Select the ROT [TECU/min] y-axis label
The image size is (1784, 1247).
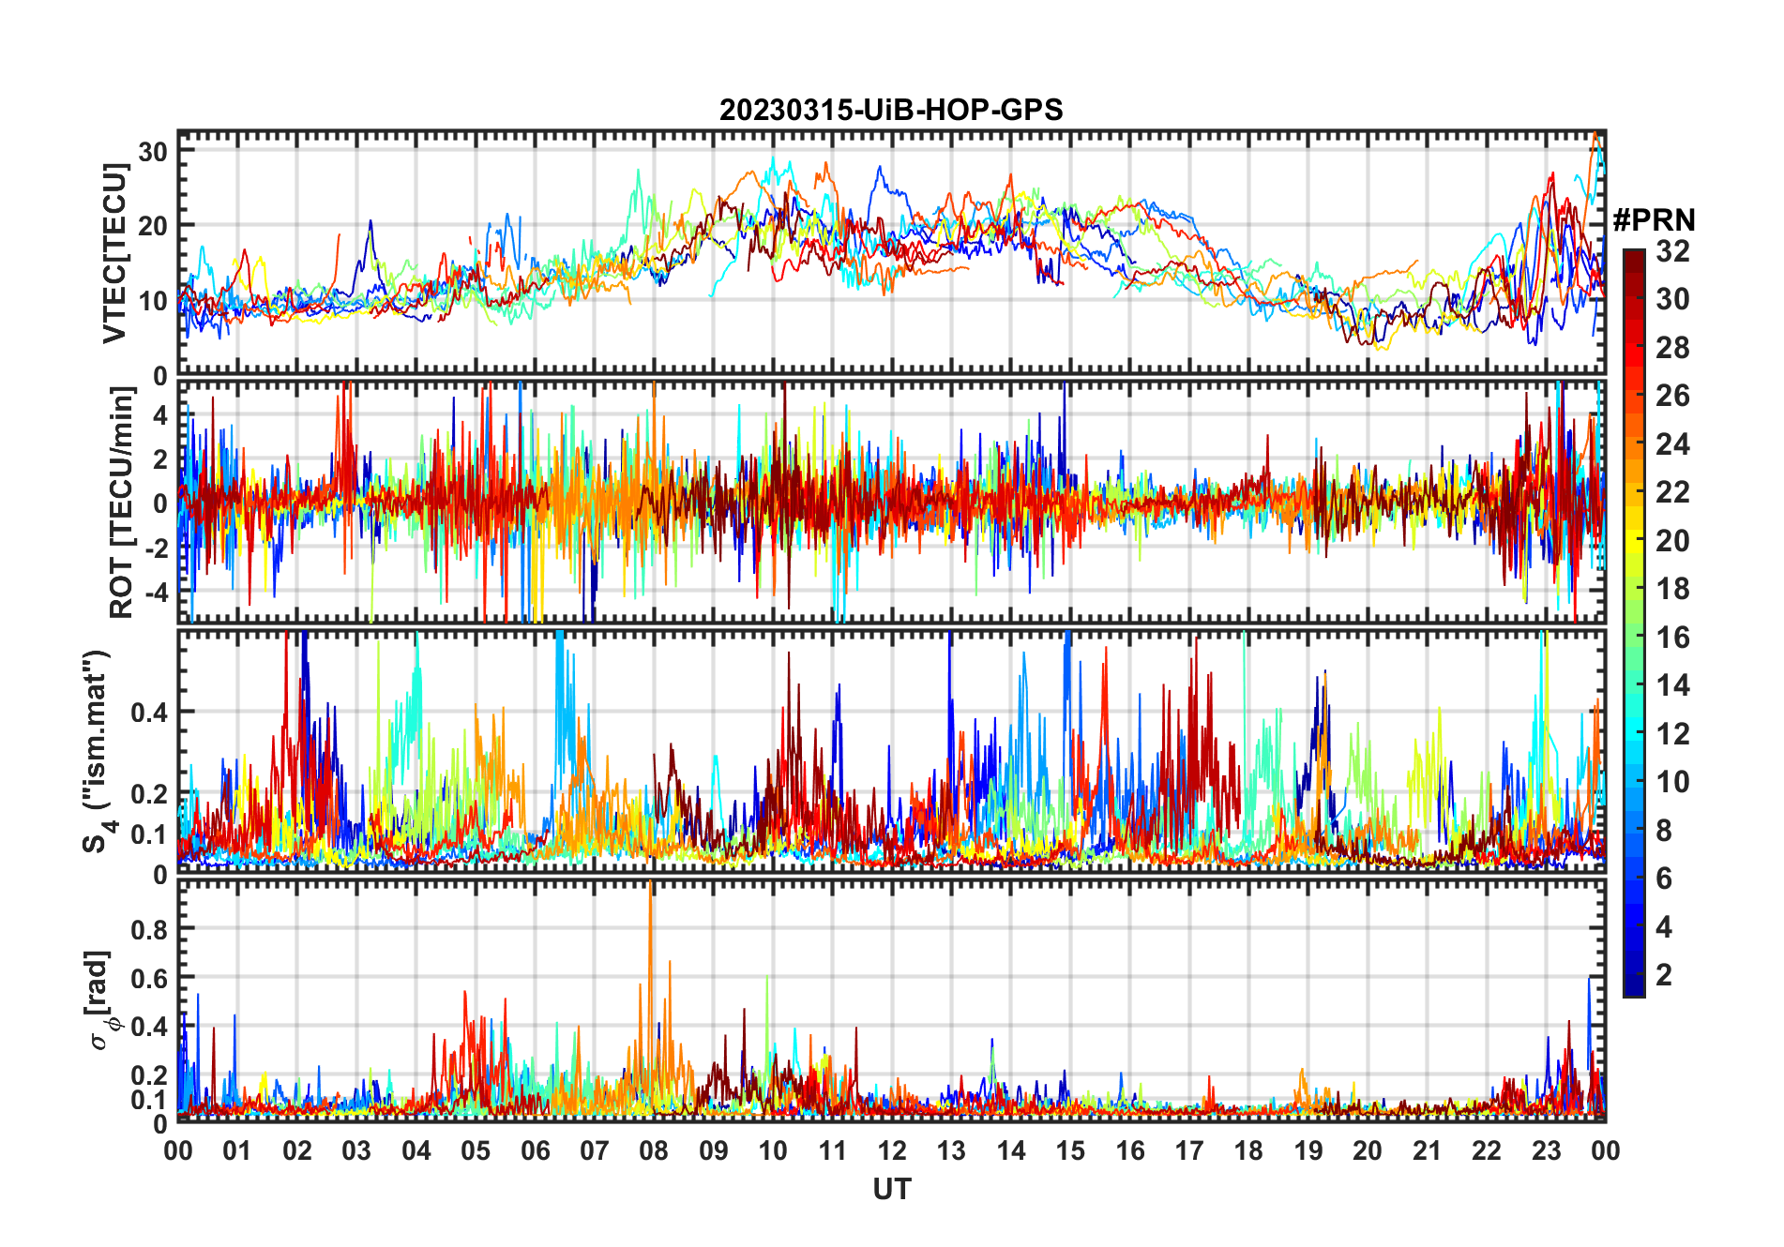pos(121,503)
